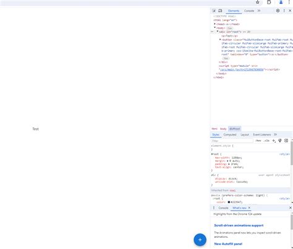The height and width of the screenshot is (249, 293).
Task: Switch to the Console tab in top bar
Action: point(249,11)
